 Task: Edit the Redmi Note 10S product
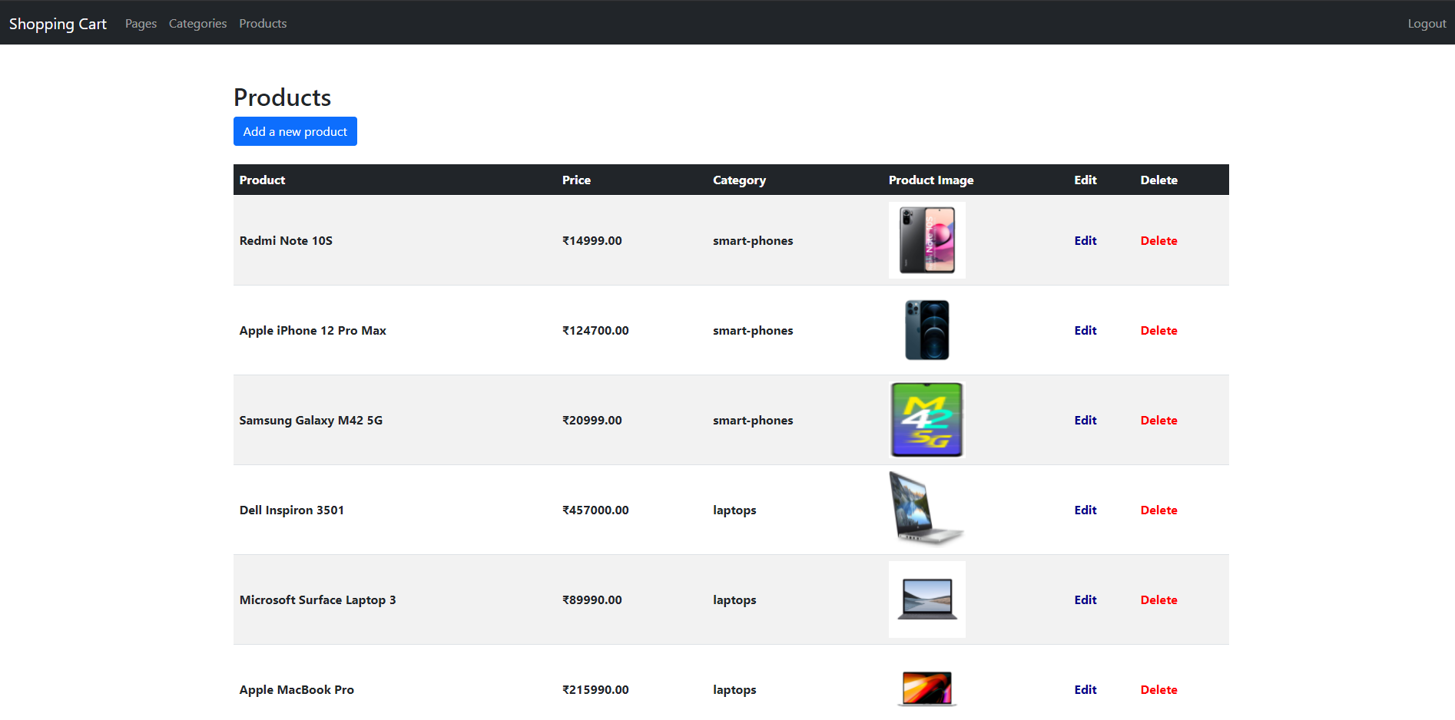point(1085,240)
